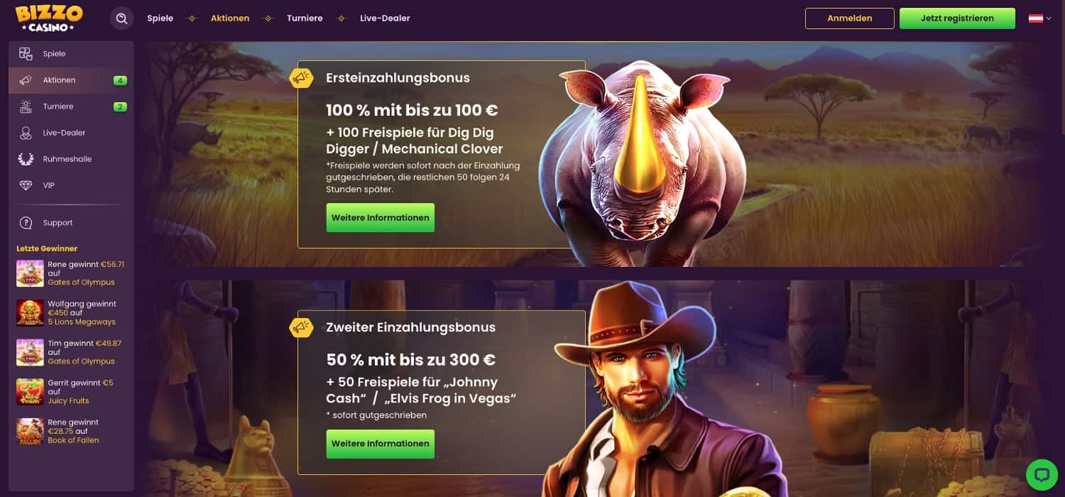
Task: Open Live-Dealer from the top navigation
Action: pyautogui.click(x=385, y=18)
